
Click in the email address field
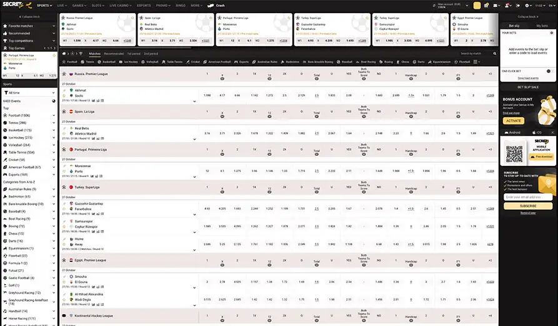528,197
